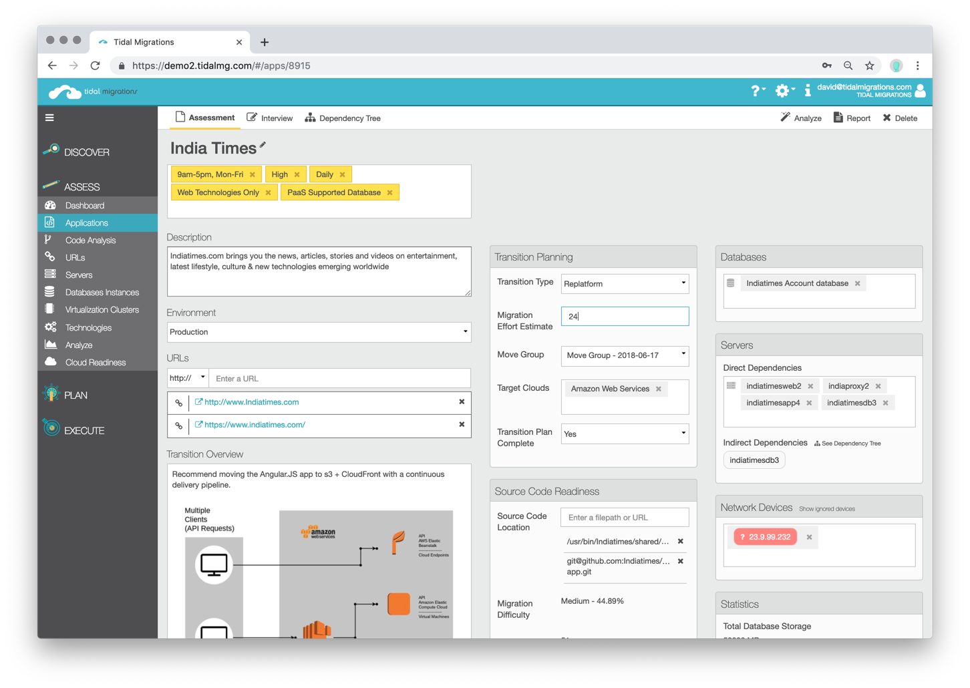Click the info icon in the header
970x688 pixels.
click(x=808, y=91)
